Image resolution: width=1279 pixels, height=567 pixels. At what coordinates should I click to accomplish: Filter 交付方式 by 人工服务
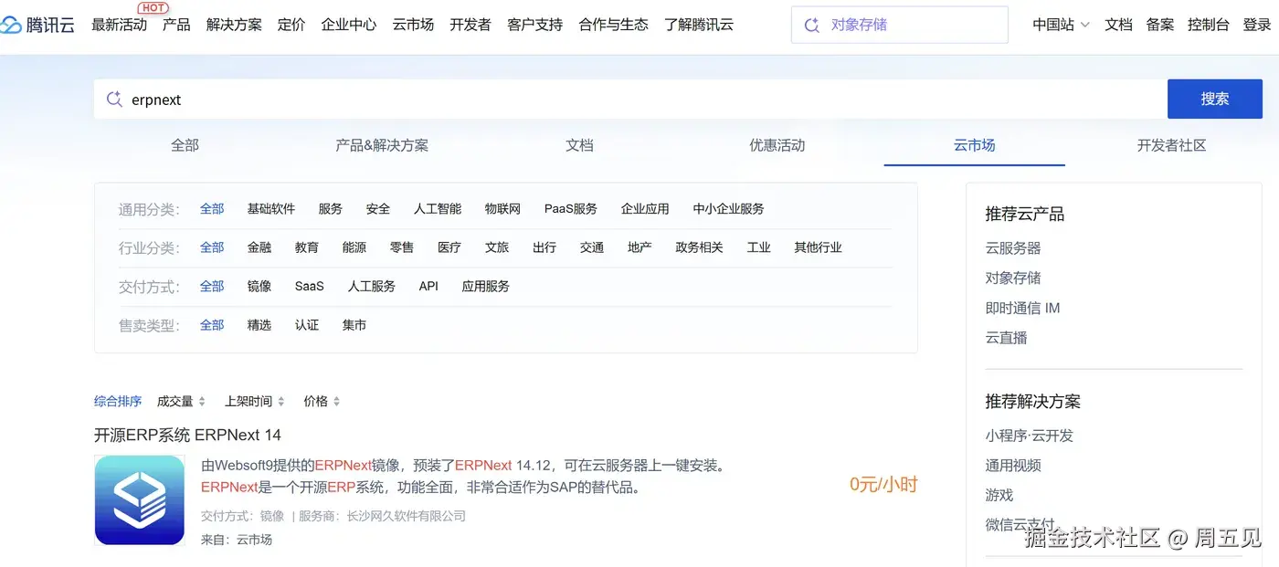click(372, 287)
